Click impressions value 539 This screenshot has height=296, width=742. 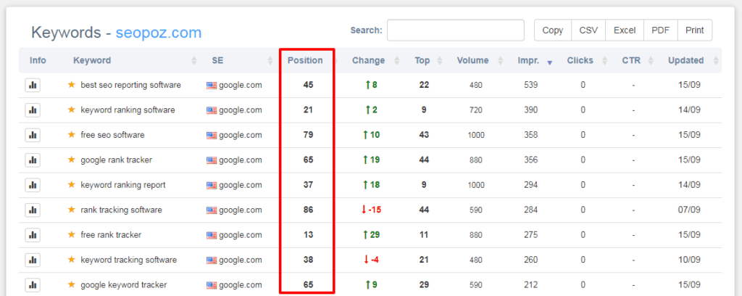tap(531, 86)
